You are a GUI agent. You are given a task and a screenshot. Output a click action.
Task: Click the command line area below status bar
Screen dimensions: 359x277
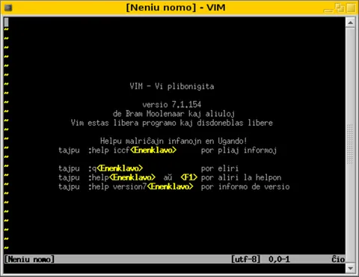coord(174,269)
